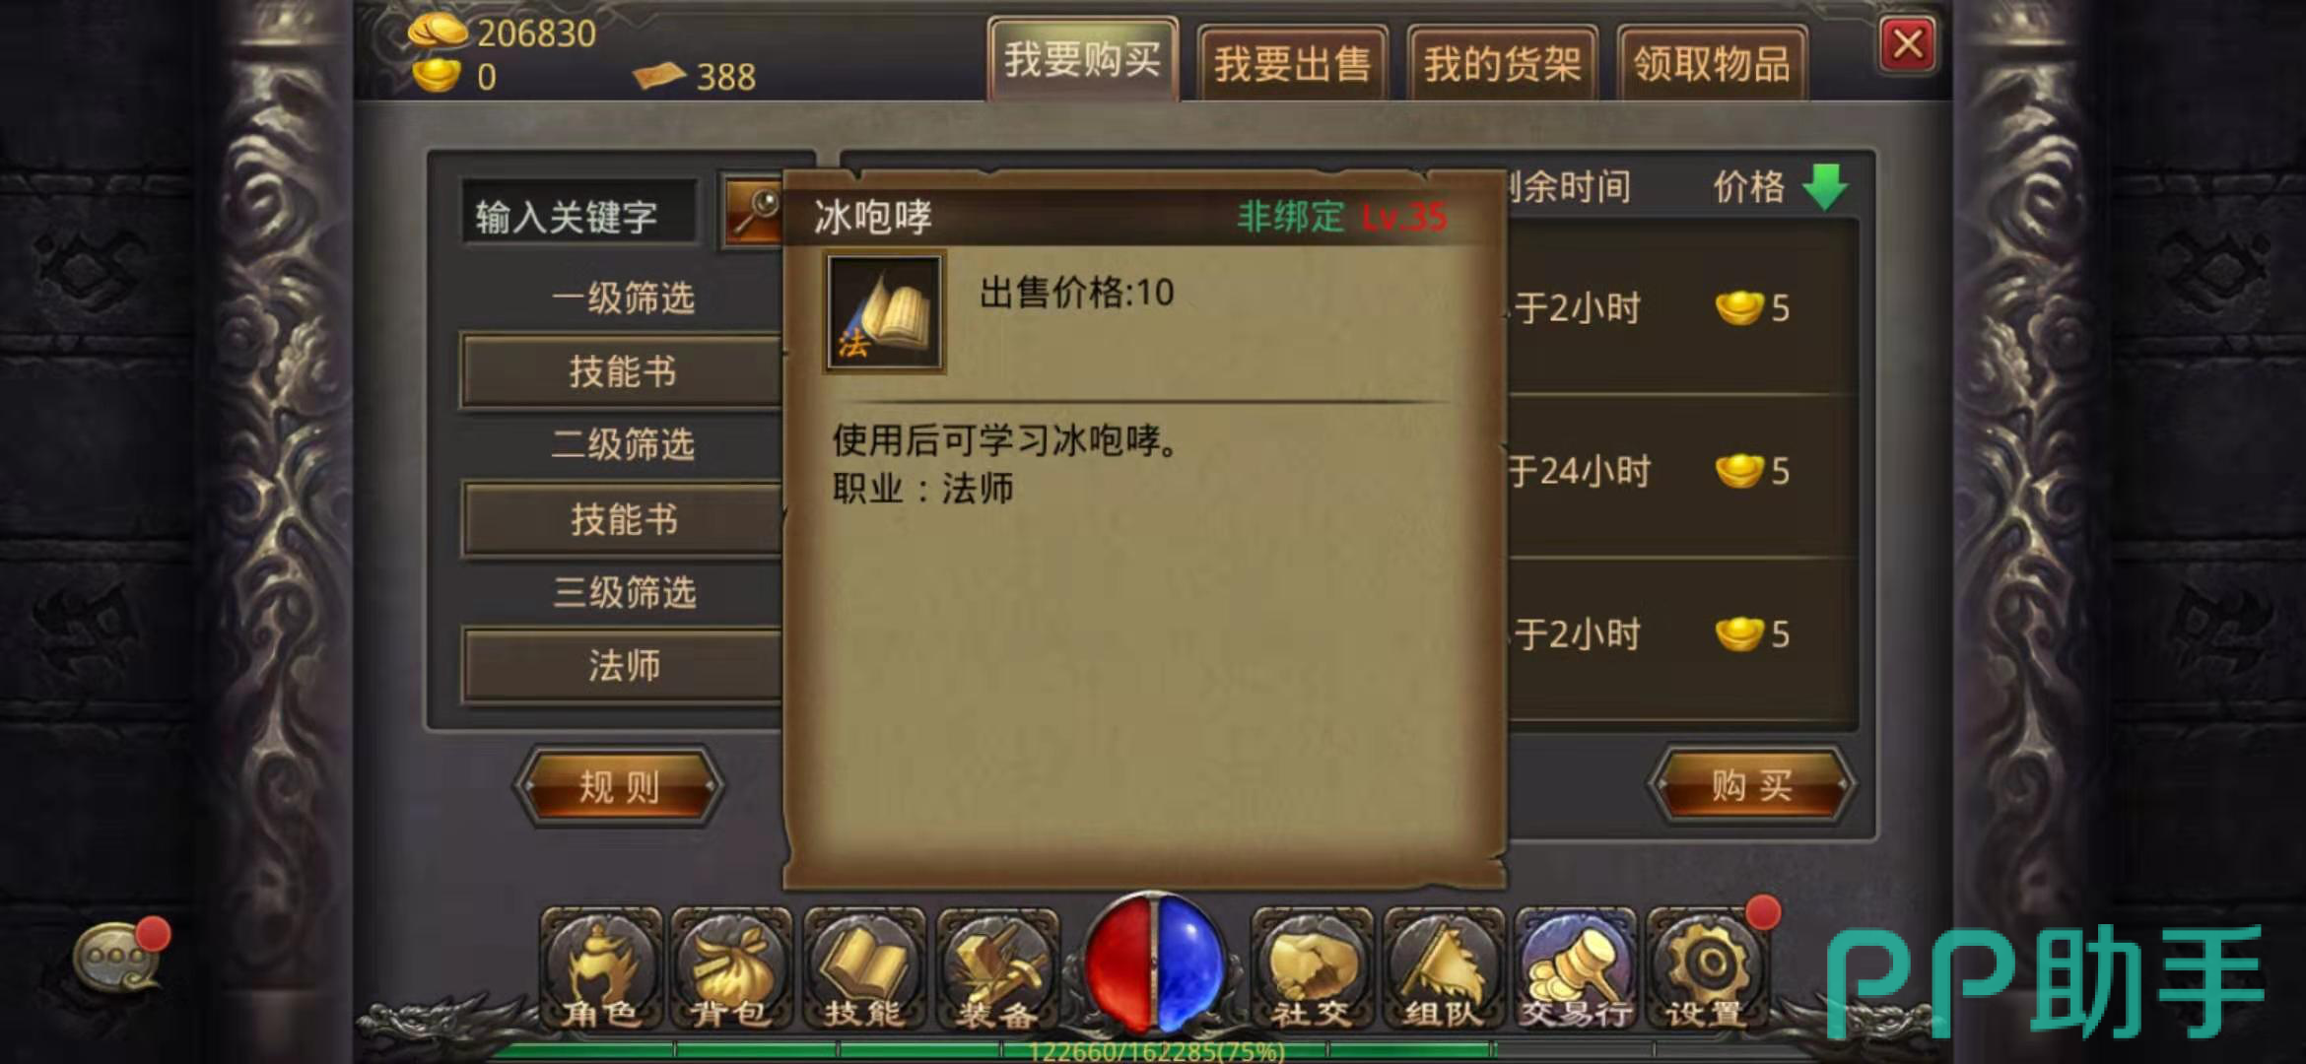This screenshot has height=1064, width=2306.
Task: Click the 输入关键字 keyword field
Action: click(579, 216)
